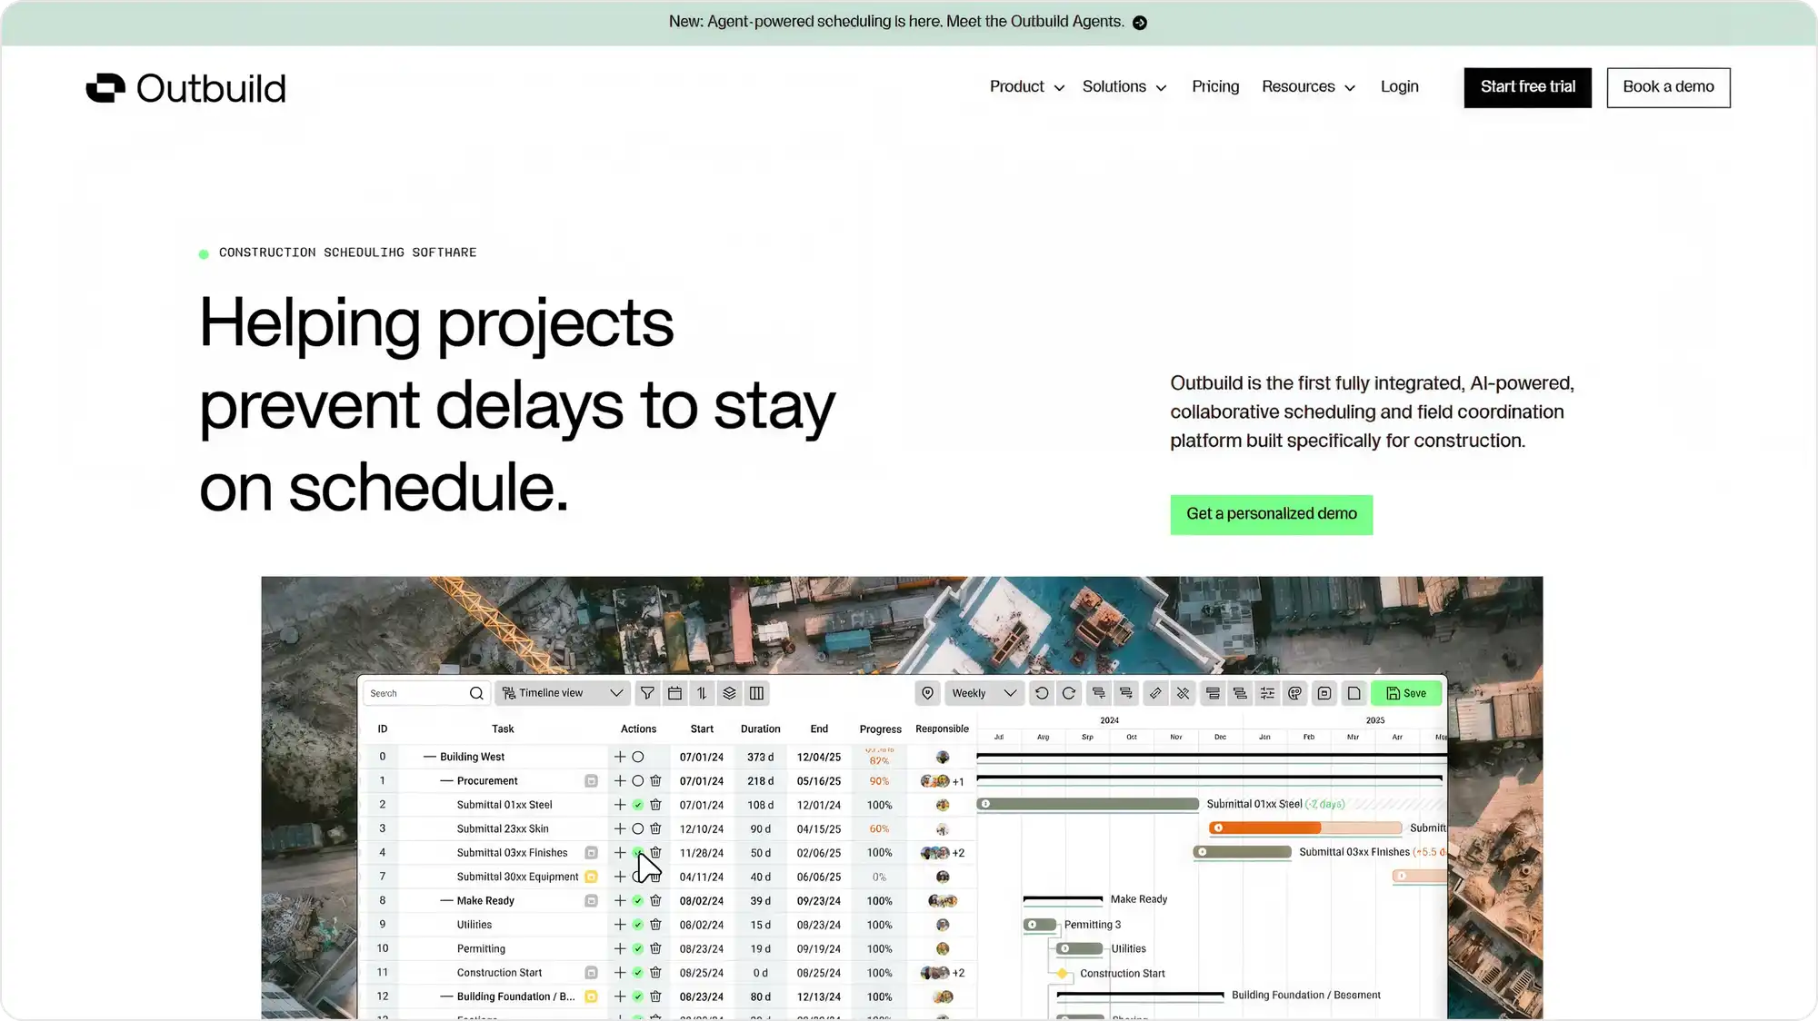The image size is (1818, 1021).
Task: Collapse the Building Foundation group
Action: tap(446, 996)
